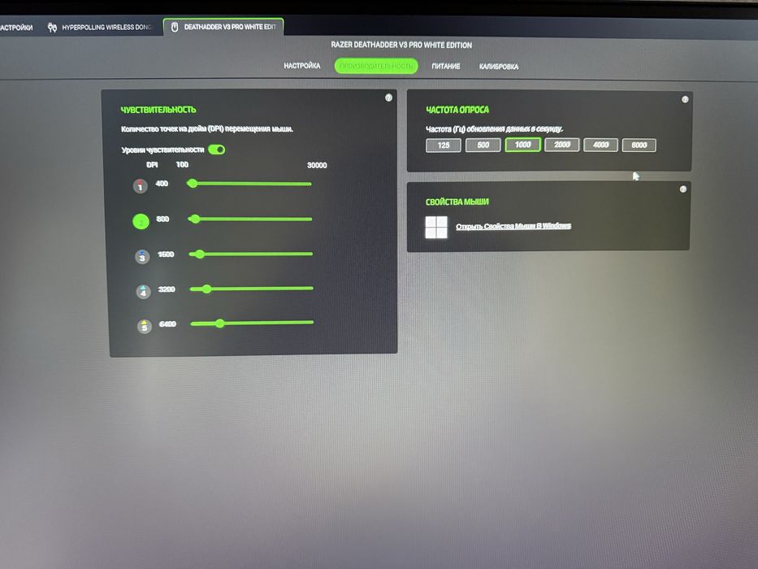Set polling rate to 500 Hz

coord(483,145)
